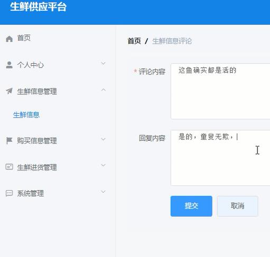Focus the 回复内容 text area
This screenshot has width=270, height=257.
(x=220, y=158)
